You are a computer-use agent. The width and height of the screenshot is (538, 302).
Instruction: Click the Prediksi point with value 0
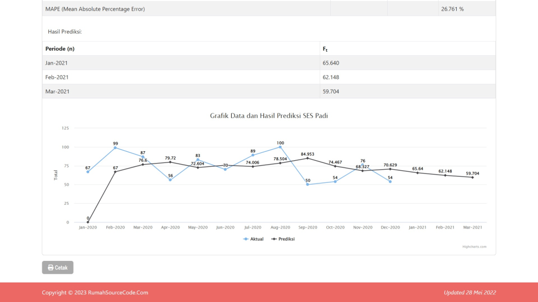[x=88, y=222]
